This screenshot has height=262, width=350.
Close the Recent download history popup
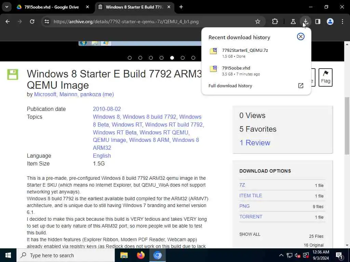tap(301, 37)
